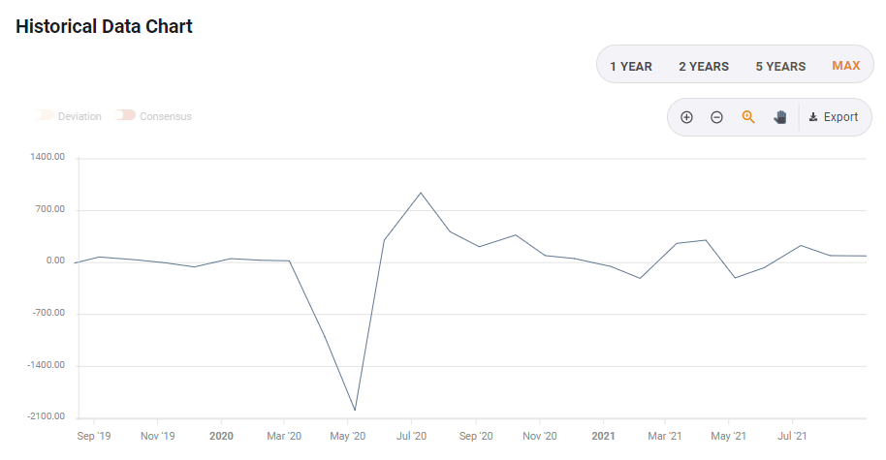Select the selection zoom magnifier tool
886x460 pixels.
point(748,117)
